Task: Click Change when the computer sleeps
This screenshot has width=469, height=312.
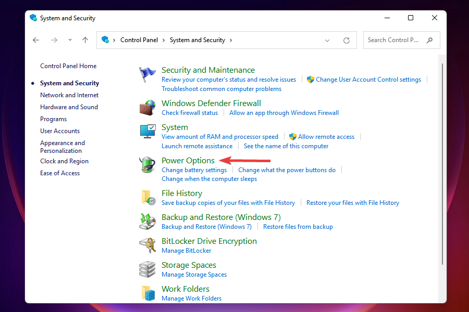Action: click(209, 179)
